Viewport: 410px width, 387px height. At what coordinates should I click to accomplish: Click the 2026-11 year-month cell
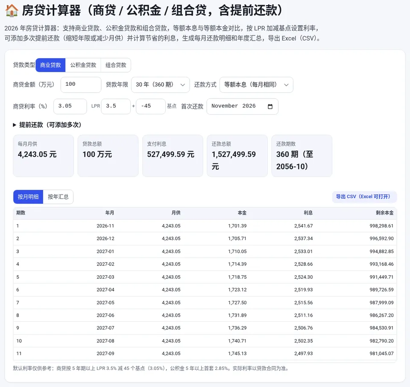tap(105, 226)
